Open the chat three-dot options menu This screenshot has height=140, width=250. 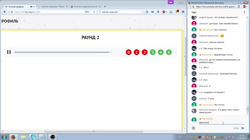244,12
